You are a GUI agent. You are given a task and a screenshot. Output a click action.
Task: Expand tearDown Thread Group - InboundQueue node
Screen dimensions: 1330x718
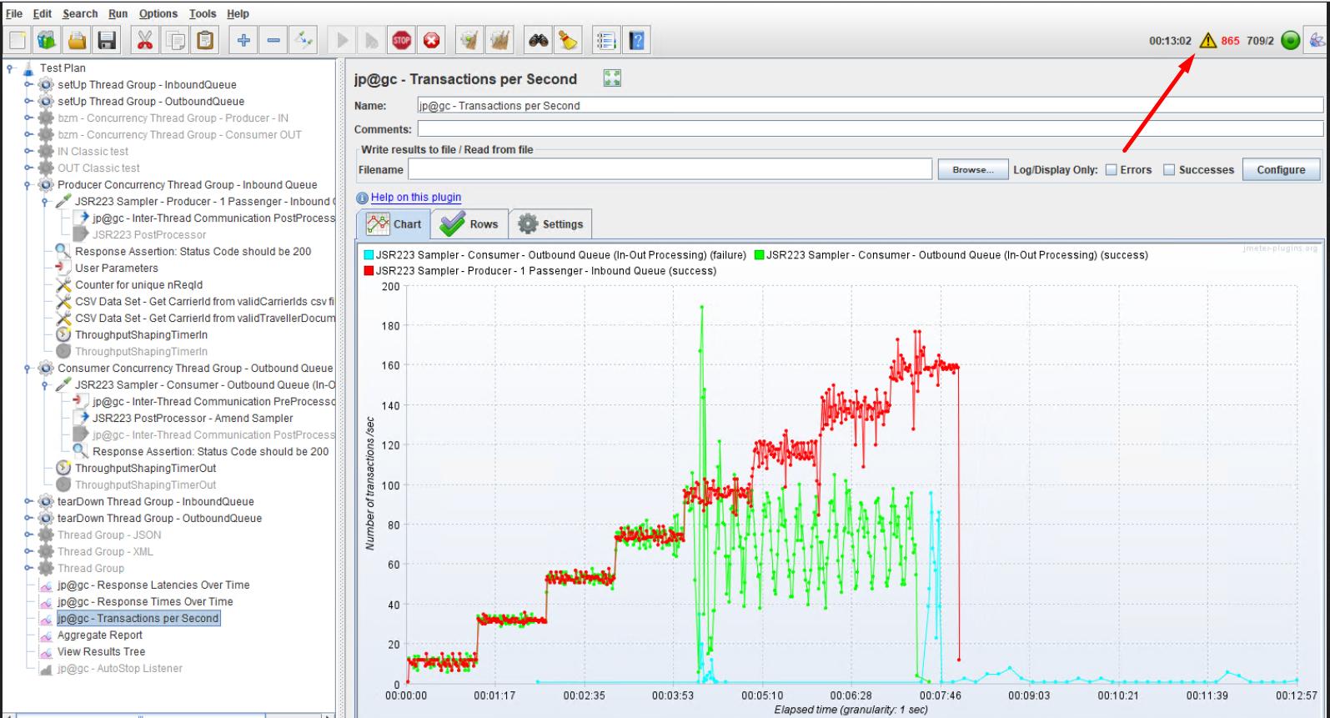pos(28,501)
